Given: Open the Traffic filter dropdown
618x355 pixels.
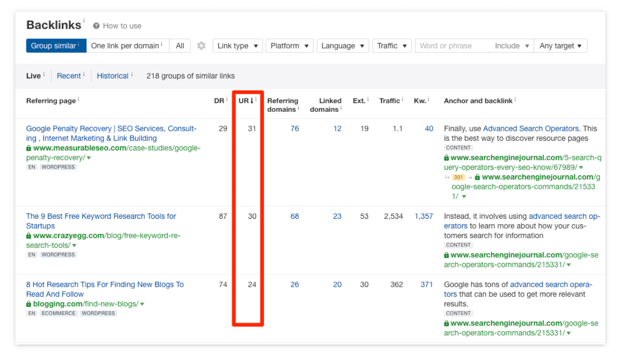Looking at the screenshot, I should [x=392, y=46].
